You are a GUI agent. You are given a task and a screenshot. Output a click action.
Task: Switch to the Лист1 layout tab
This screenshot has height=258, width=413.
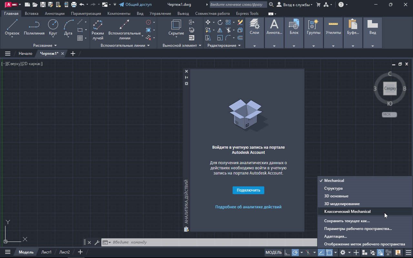point(46,252)
